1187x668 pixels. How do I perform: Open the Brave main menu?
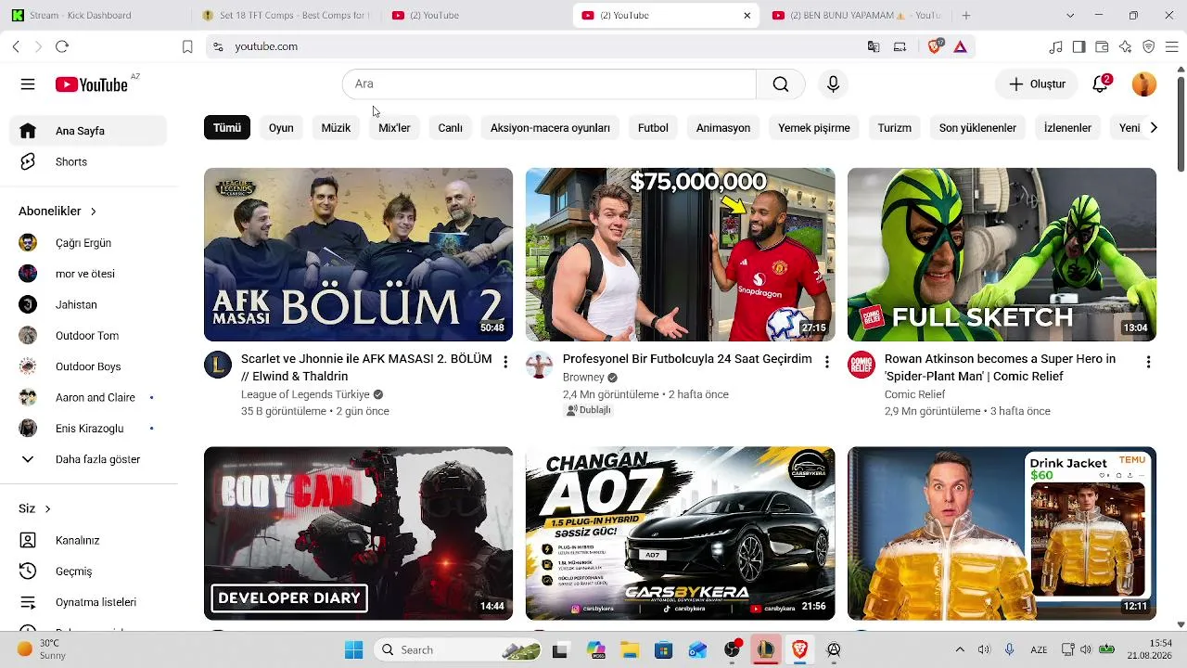coord(1171,46)
